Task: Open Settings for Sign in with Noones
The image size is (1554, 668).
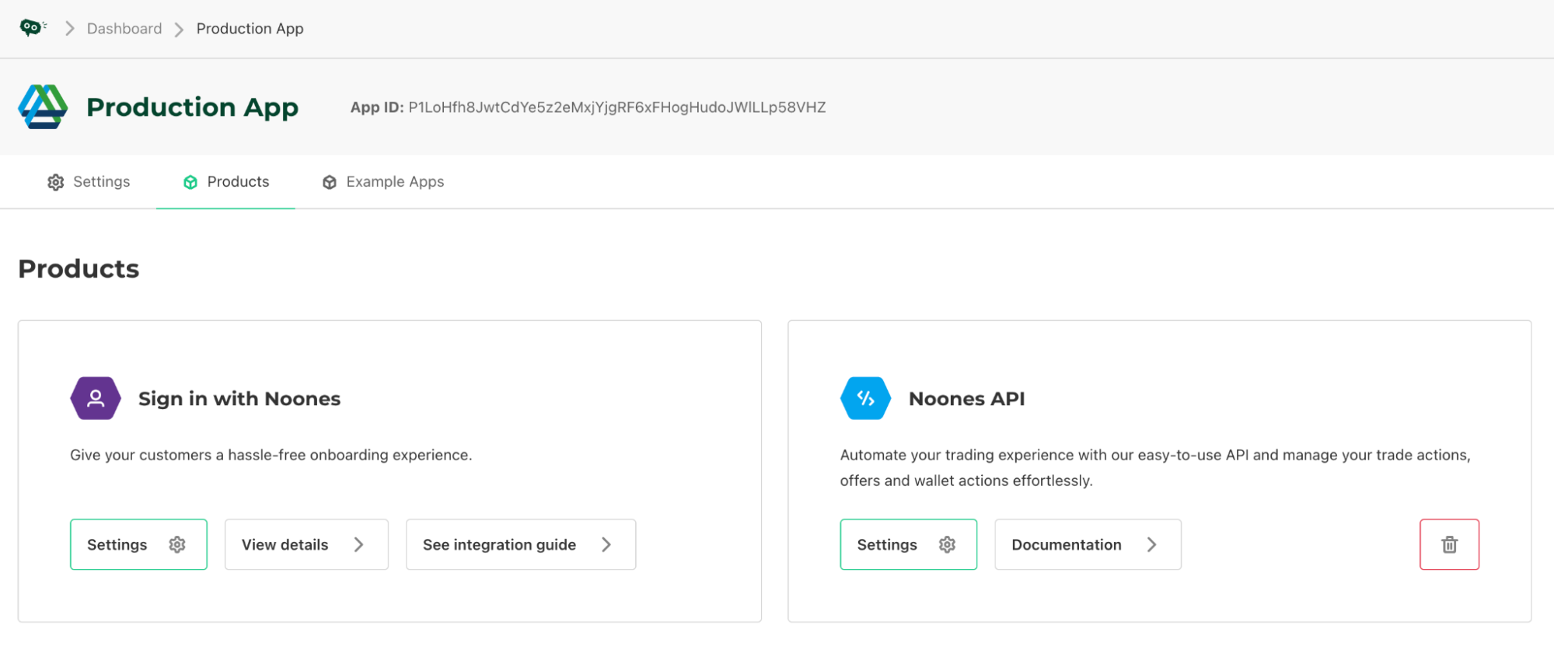Action: (138, 544)
